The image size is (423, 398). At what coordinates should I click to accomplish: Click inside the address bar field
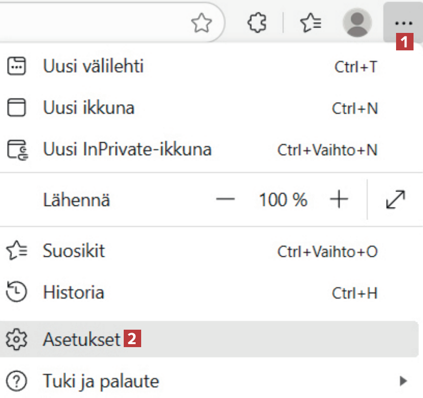(x=90, y=23)
